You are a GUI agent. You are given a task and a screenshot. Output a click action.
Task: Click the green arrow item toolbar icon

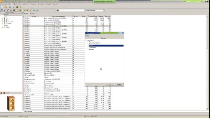point(34,10)
